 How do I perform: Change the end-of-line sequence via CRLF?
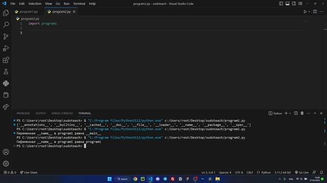click(x=250, y=172)
